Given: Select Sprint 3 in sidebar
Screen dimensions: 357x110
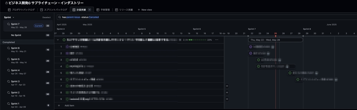Looking at the screenshot, I should (x=28, y=83).
